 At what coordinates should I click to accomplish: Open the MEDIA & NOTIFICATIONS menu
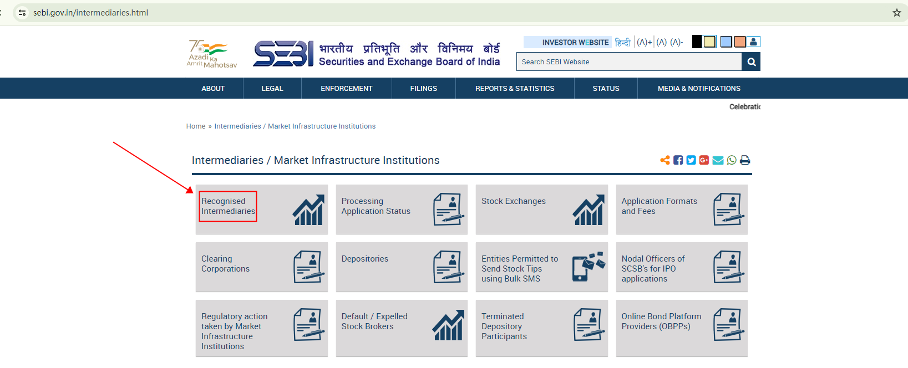(x=699, y=88)
